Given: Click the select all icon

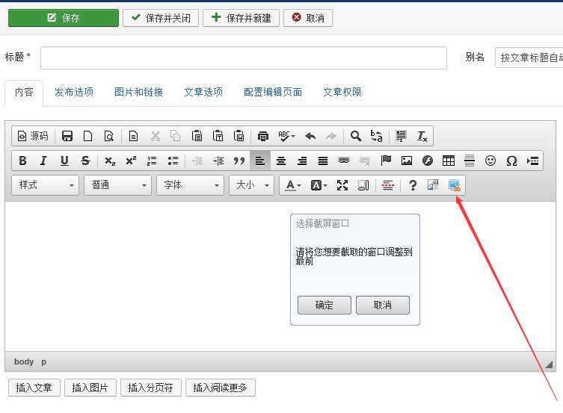Looking at the screenshot, I should tap(401, 136).
